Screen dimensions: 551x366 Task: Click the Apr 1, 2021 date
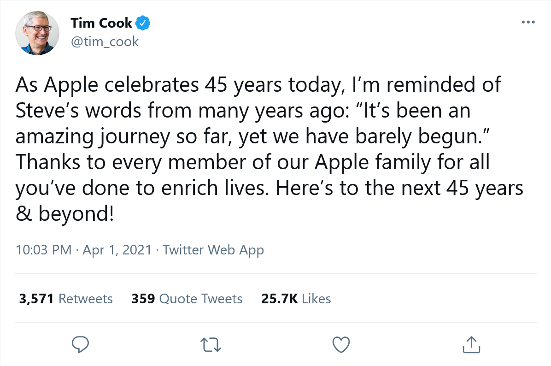click(117, 250)
